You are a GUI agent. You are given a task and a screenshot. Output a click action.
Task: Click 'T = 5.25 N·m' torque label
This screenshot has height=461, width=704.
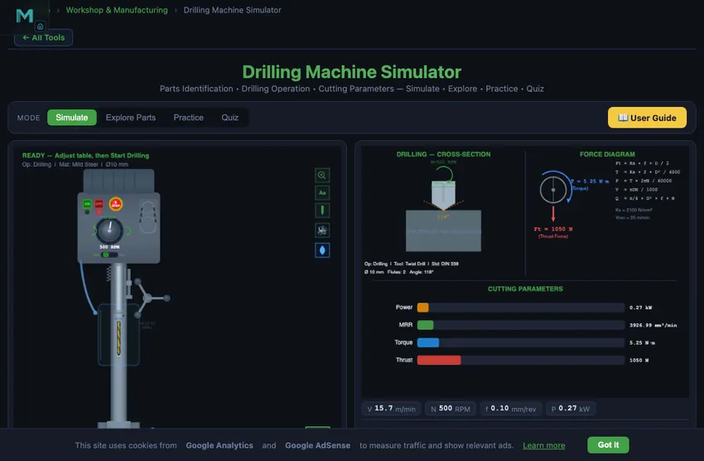590,182
